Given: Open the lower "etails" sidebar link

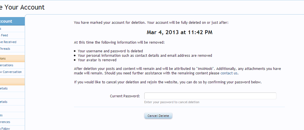Looking at the screenshot, I should click(x=4, y=102).
